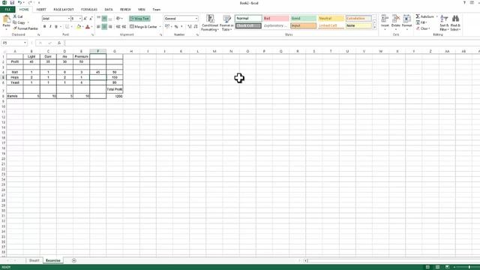Expand the Merge & Center dropdown arrow
The width and height of the screenshot is (480, 270).
point(160,27)
